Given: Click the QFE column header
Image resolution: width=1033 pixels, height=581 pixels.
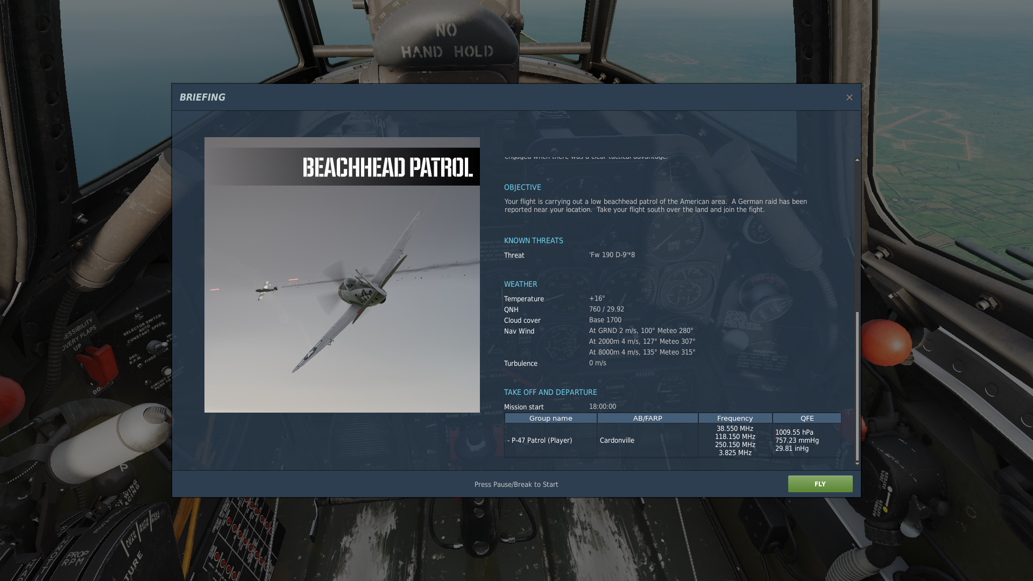Looking at the screenshot, I should pos(807,418).
